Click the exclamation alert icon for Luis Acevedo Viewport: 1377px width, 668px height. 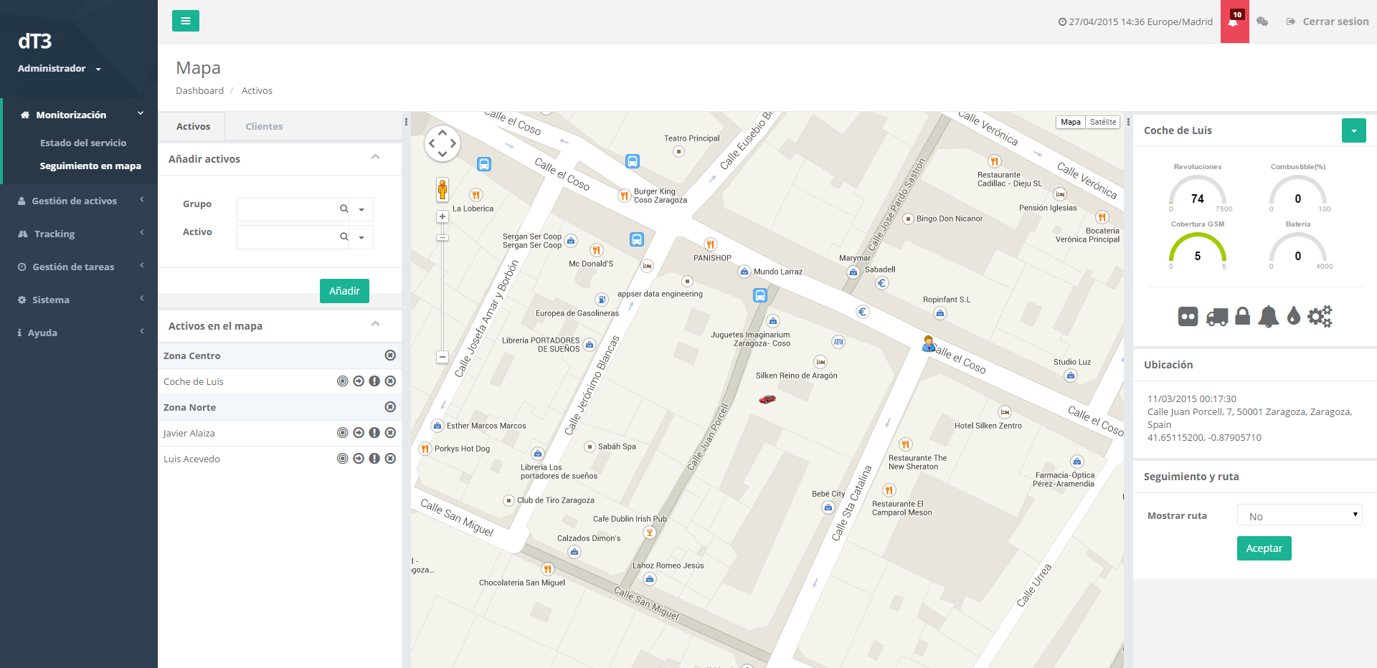374,459
